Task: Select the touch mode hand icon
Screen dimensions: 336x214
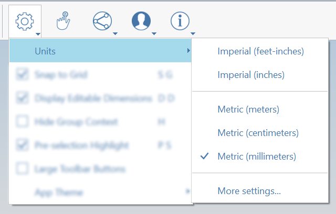Action: coord(63,21)
